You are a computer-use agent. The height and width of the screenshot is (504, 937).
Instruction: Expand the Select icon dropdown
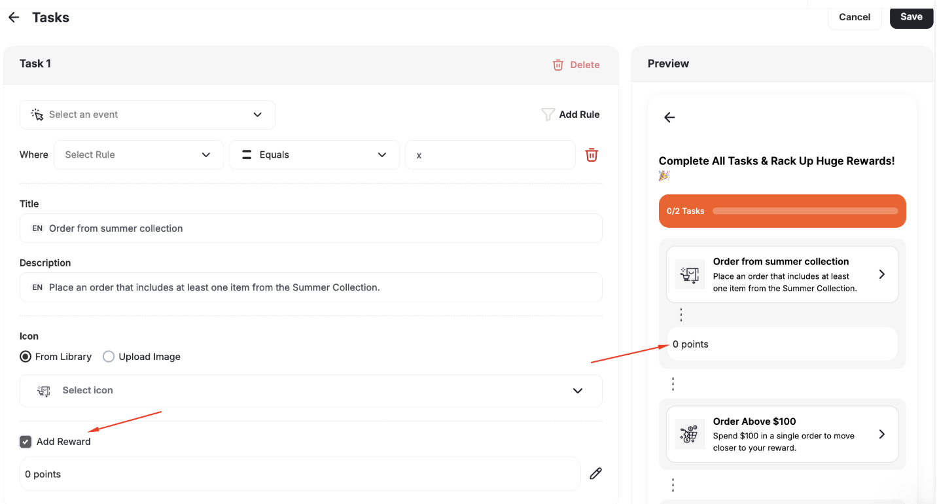point(311,391)
